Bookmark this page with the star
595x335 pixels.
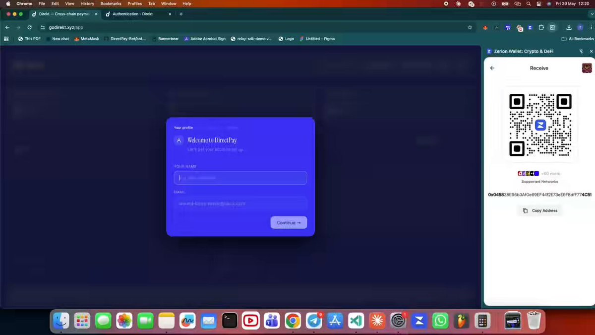tap(470, 28)
